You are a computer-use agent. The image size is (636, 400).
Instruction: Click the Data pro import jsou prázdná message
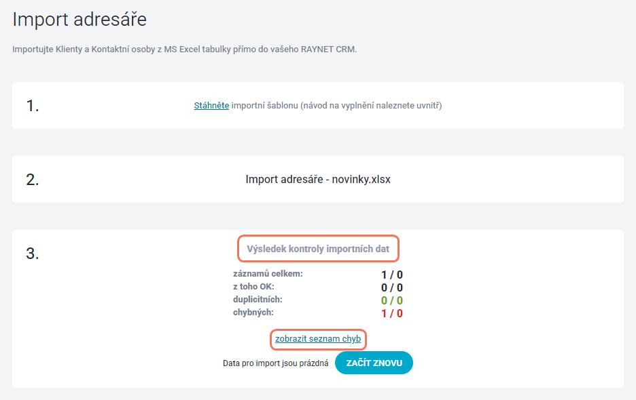point(275,363)
